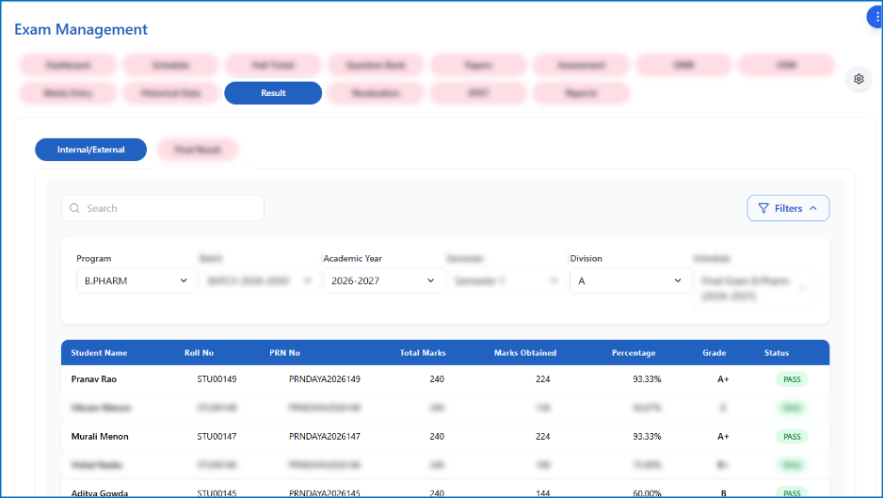Click roll number STU00147
This screenshot has width=884, height=498.
pos(217,436)
